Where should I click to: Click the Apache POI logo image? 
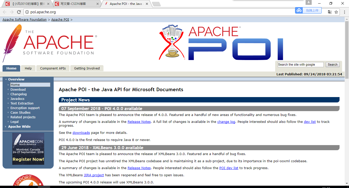click(221, 42)
